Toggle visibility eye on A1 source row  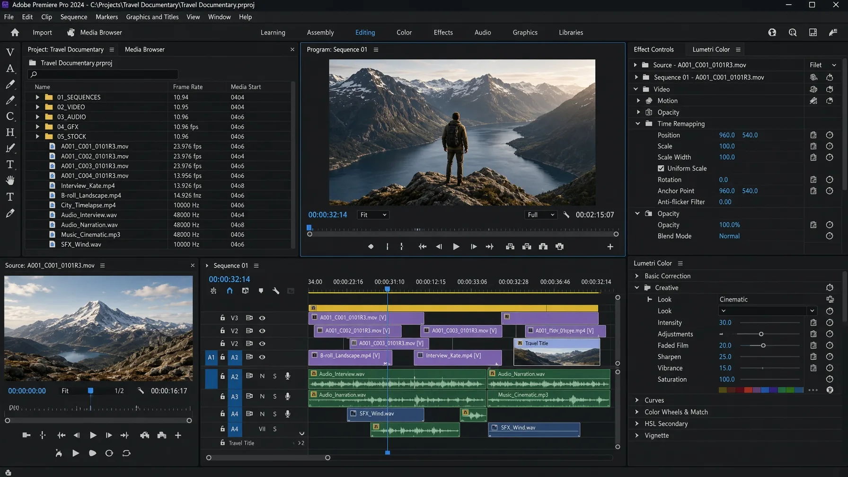click(x=262, y=357)
